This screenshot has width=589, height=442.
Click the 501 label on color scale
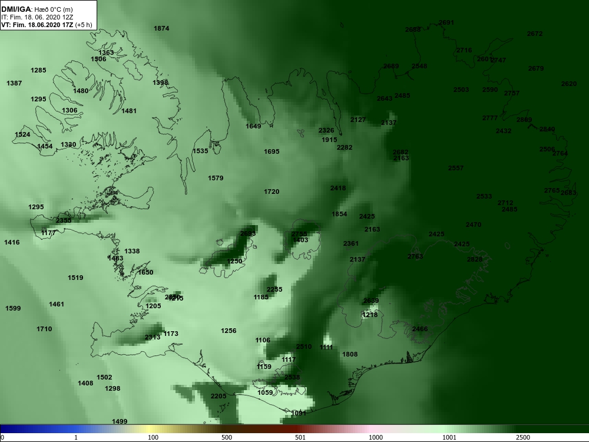[x=300, y=437]
